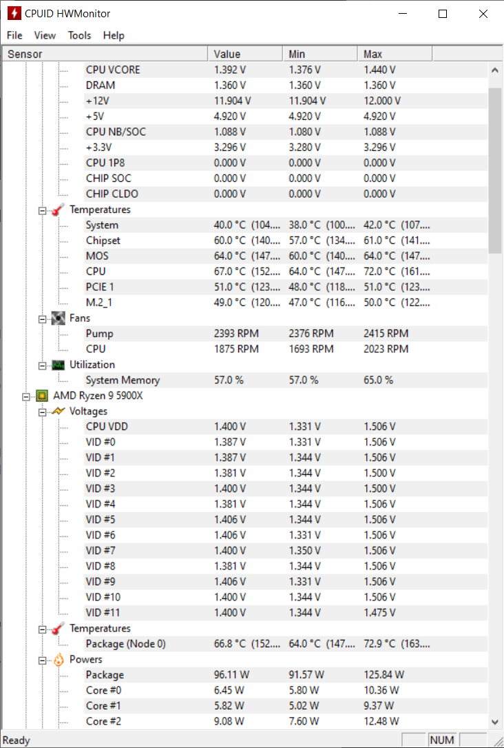Collapse the Ryzen Voltages group
This screenshot has width=504, height=748.
pyautogui.click(x=43, y=412)
